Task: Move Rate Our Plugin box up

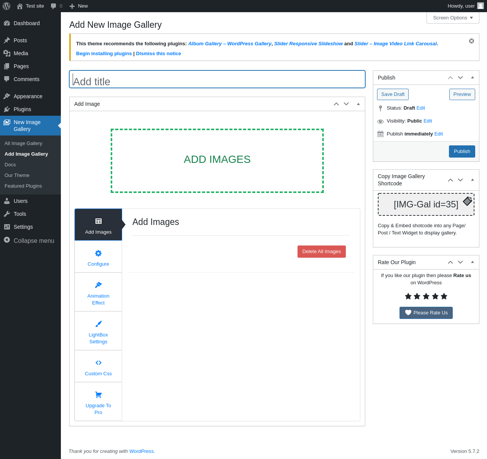Action: click(x=450, y=262)
